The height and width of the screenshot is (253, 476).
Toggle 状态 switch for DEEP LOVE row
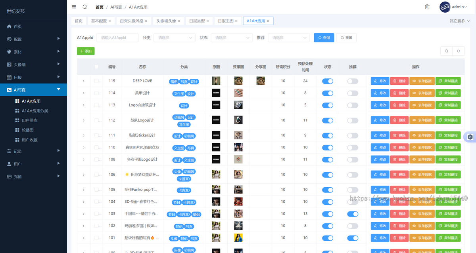coord(328,81)
